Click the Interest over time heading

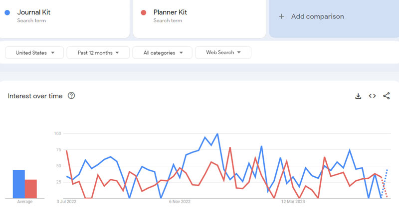click(x=35, y=96)
